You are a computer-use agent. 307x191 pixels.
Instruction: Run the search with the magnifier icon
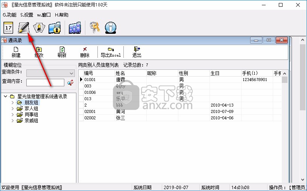pos(70,83)
